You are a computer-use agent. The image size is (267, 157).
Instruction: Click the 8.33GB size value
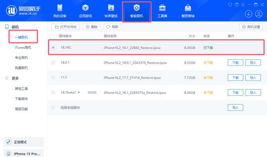189,63
